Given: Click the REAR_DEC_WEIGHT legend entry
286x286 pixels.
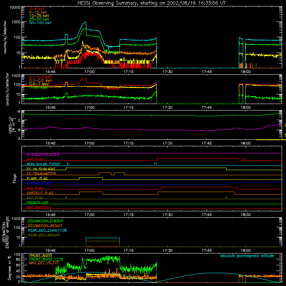Looking at the screenshot, I should tap(44, 235).
